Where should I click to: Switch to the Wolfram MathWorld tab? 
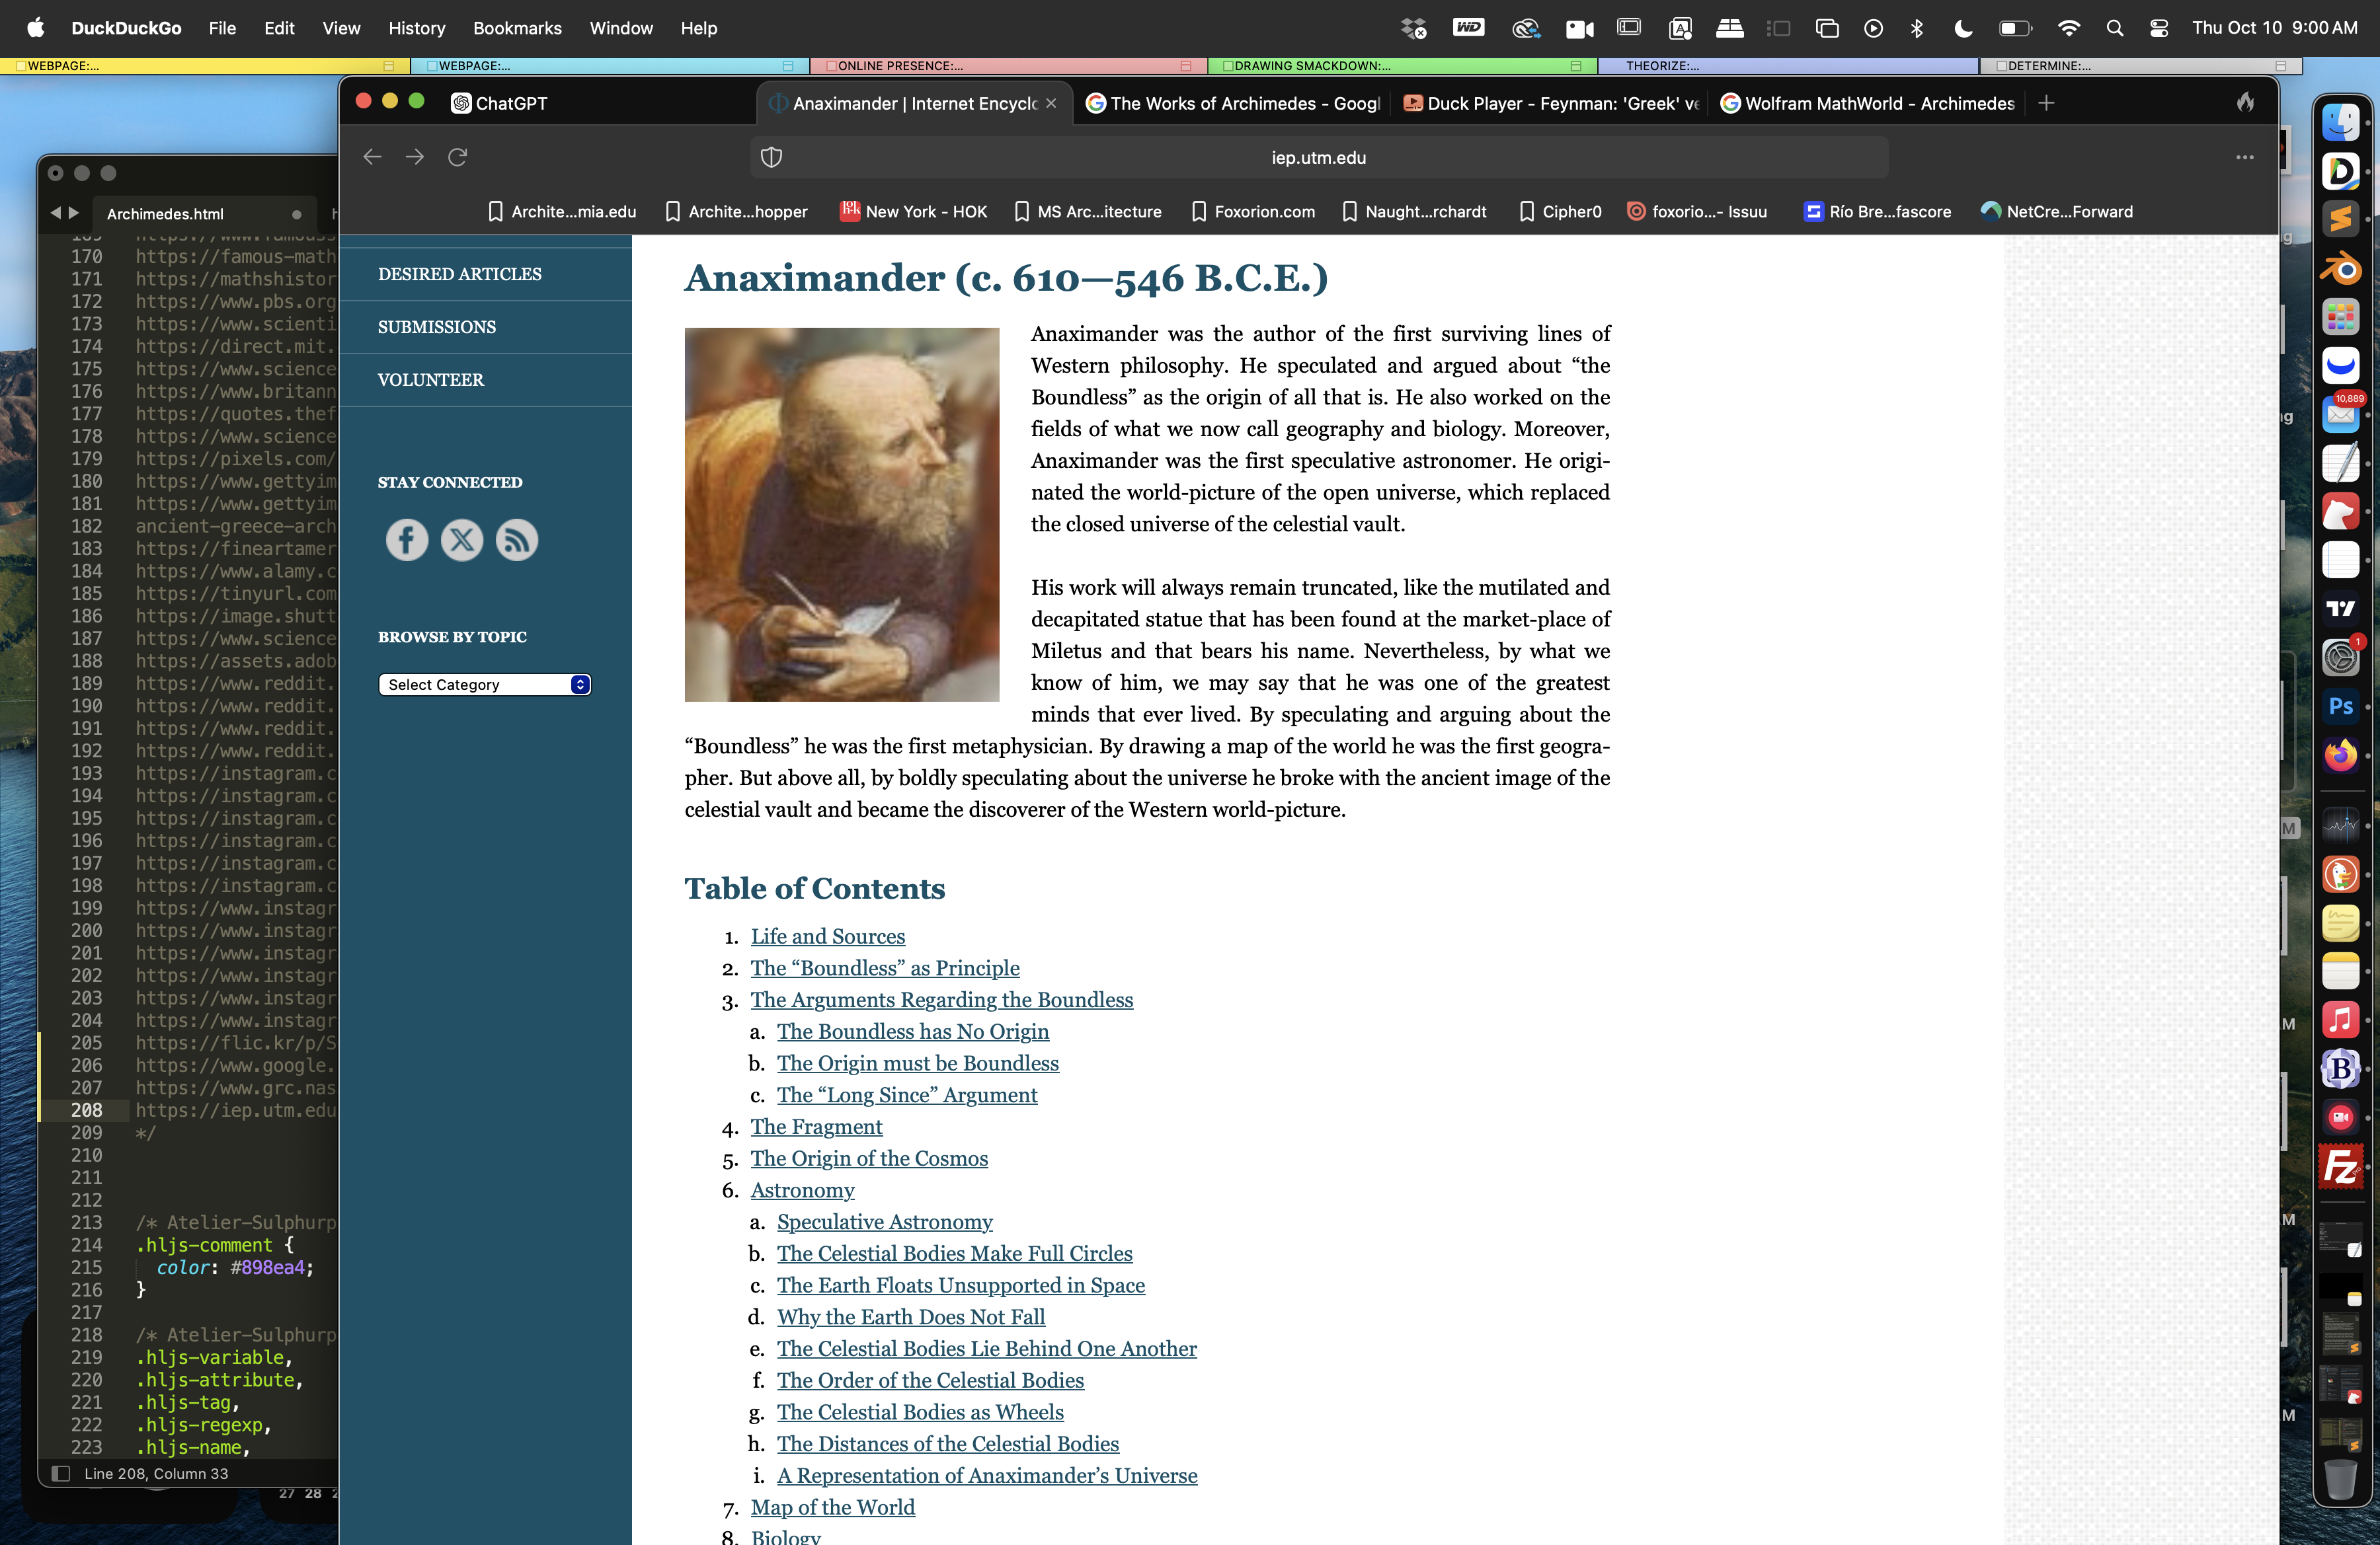pyautogui.click(x=1868, y=103)
